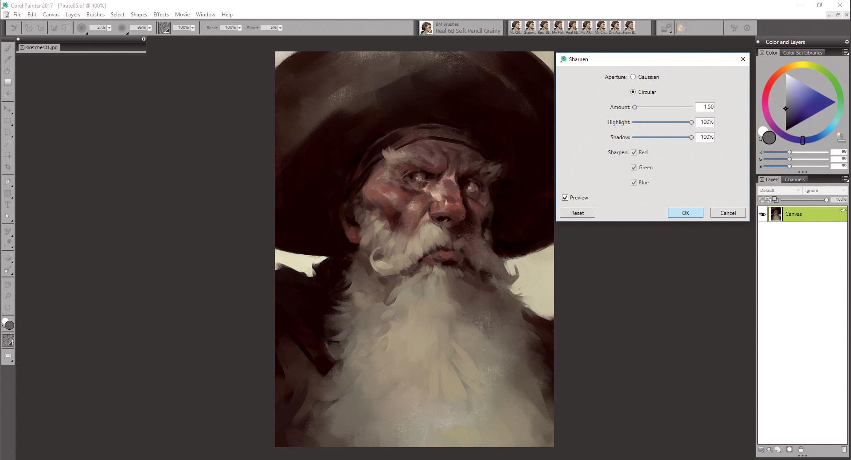Image resolution: width=851 pixels, height=460 pixels.
Task: Select the Brush tool in the toolbox
Action: (x=8, y=48)
